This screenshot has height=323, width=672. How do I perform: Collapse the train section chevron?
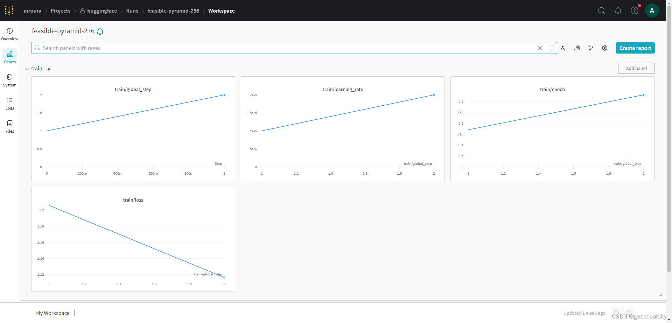[27, 69]
